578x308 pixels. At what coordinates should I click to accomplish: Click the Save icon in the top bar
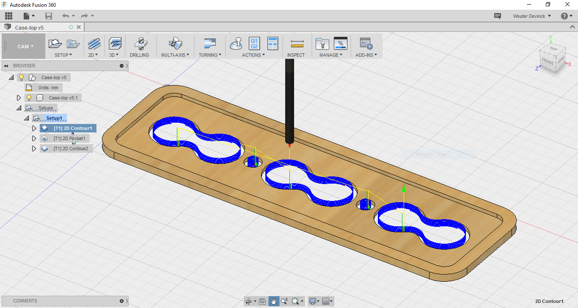[49, 16]
